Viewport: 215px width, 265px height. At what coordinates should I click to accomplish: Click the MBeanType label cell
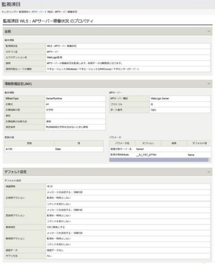[25, 98]
